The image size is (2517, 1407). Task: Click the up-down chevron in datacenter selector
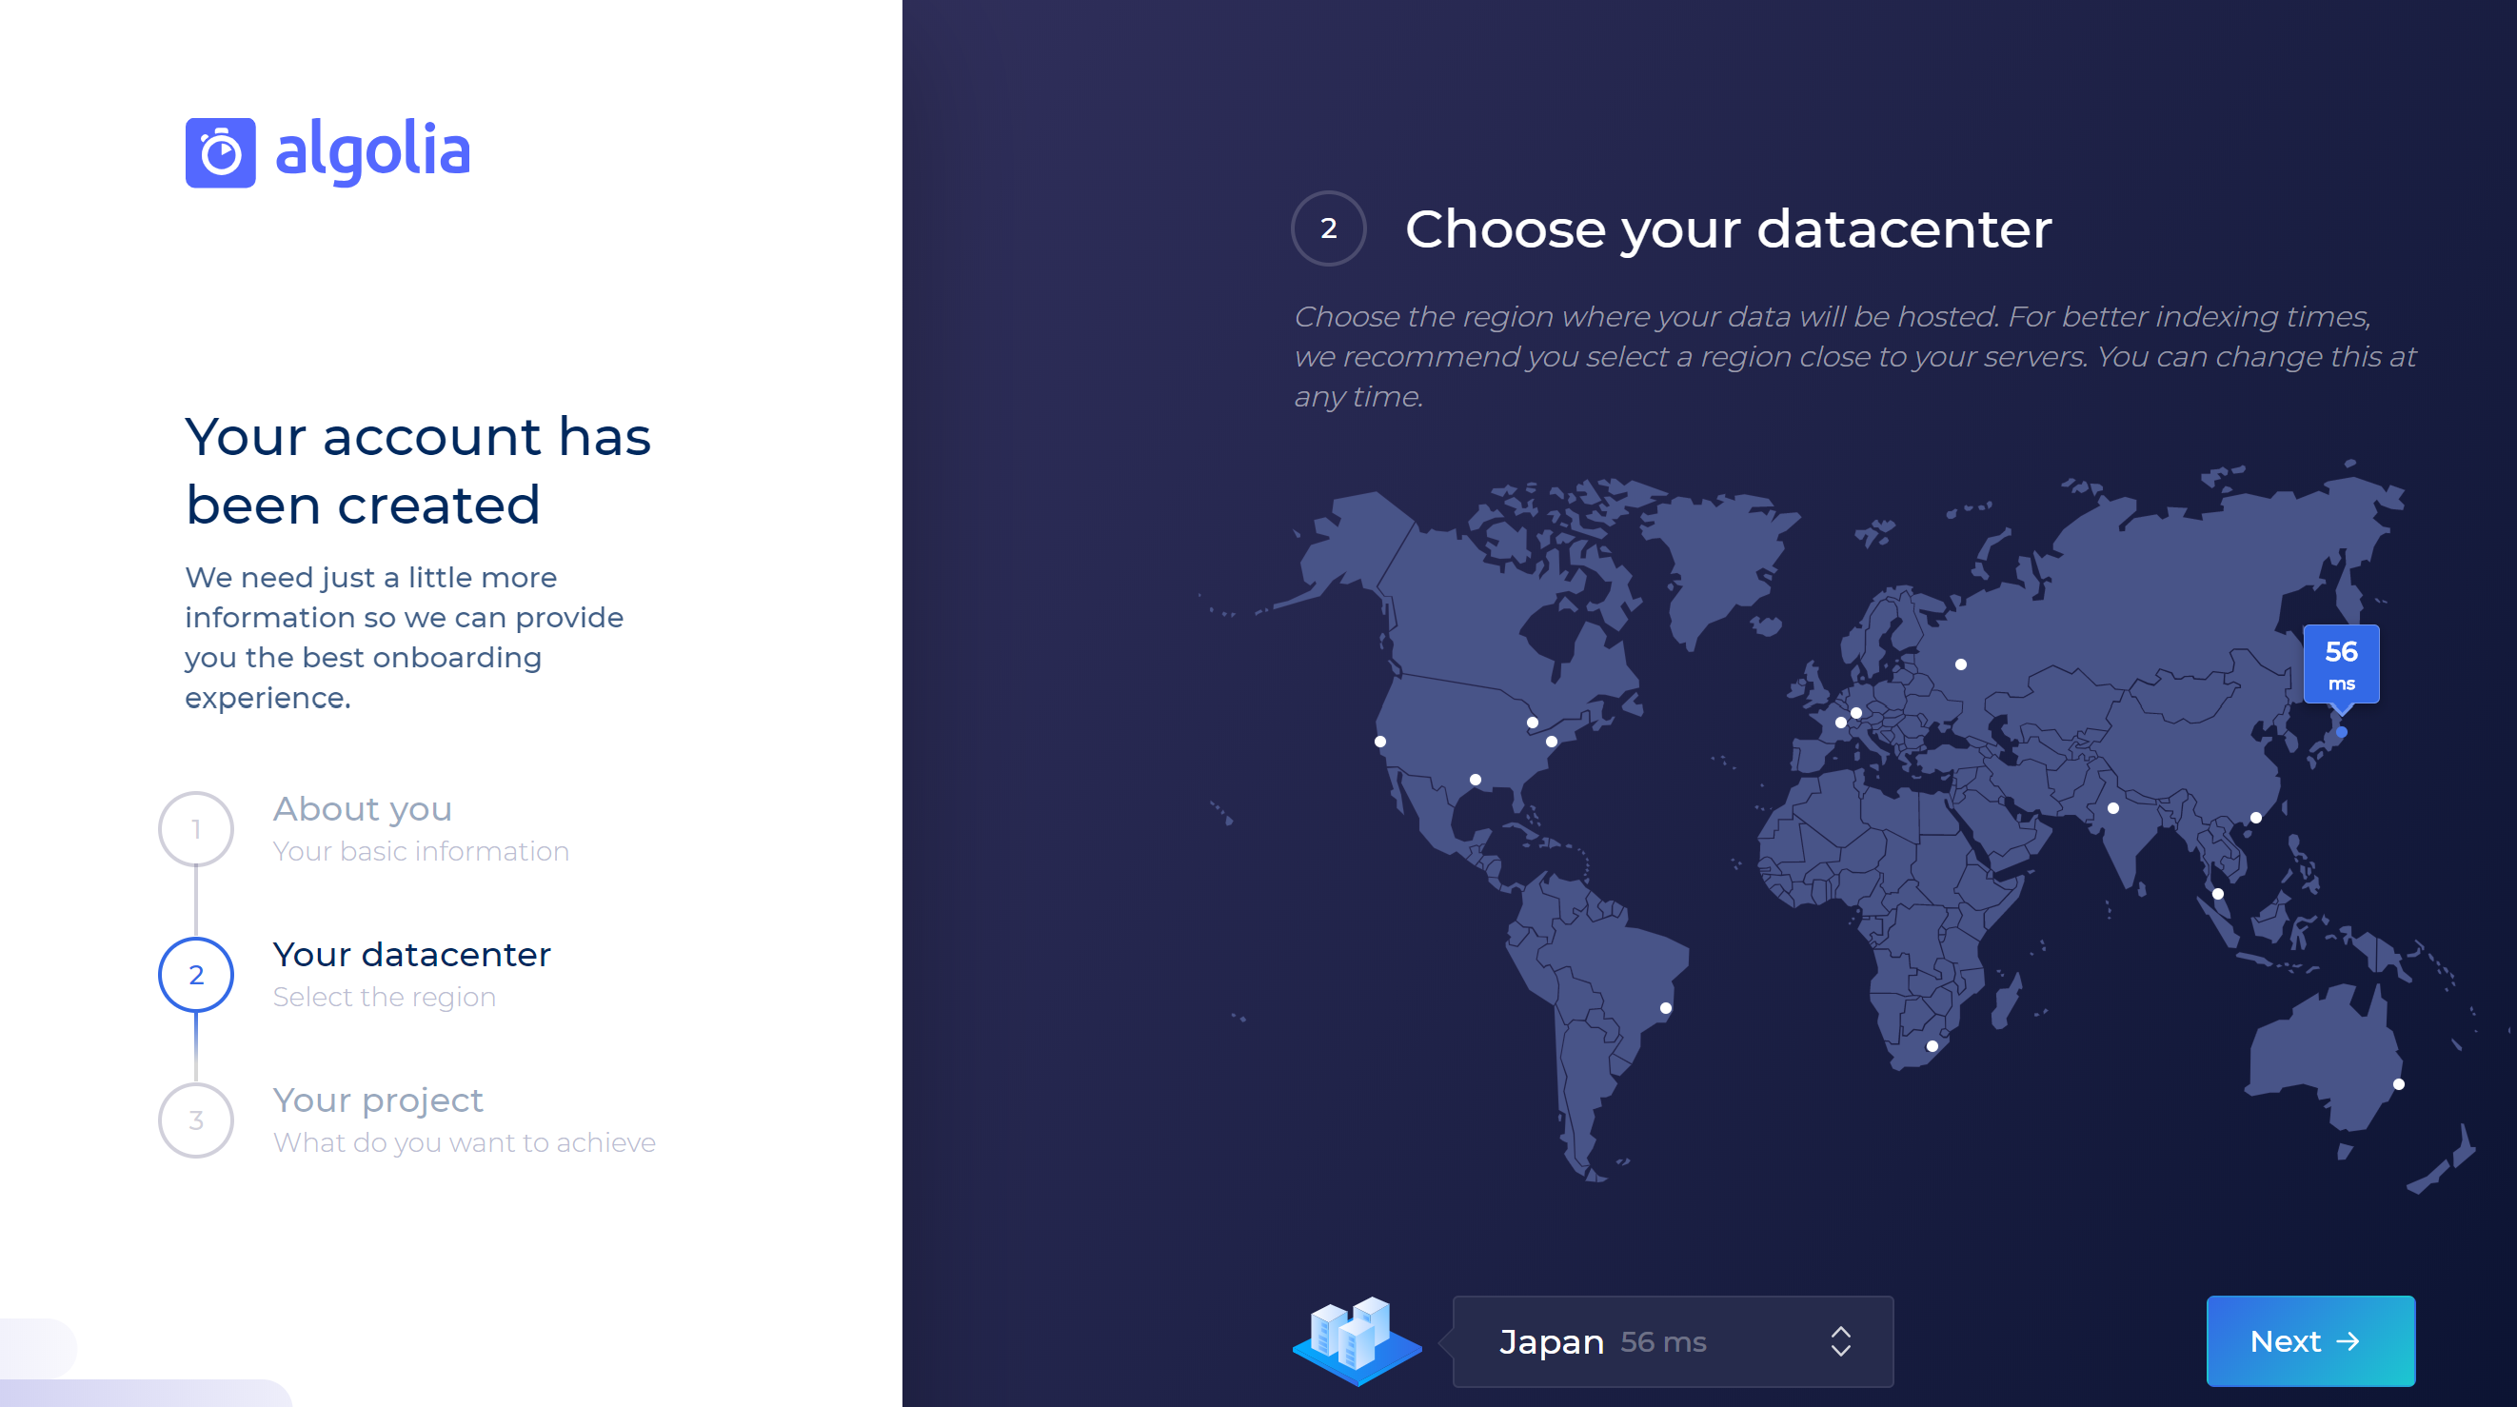click(1841, 1341)
